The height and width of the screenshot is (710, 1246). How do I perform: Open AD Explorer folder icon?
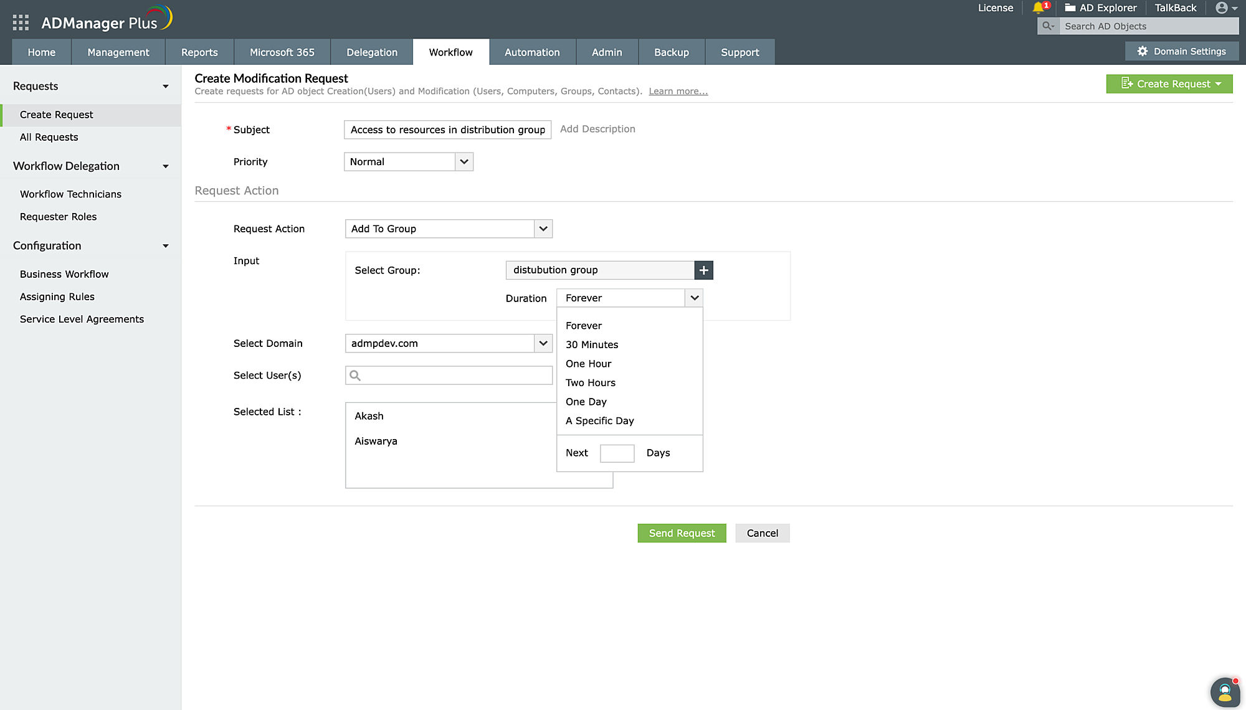1070,8
